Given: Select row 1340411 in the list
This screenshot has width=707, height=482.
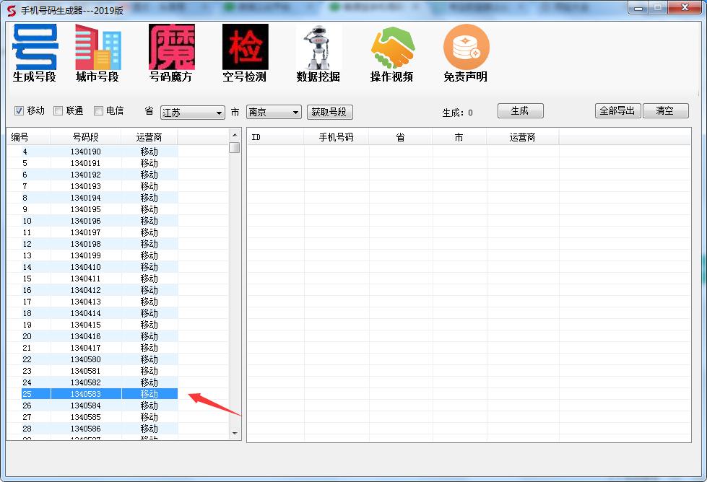Looking at the screenshot, I should [x=92, y=279].
